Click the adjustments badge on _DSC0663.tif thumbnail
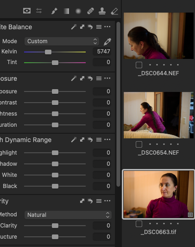The height and width of the screenshot is (247, 195). click(x=190, y=214)
